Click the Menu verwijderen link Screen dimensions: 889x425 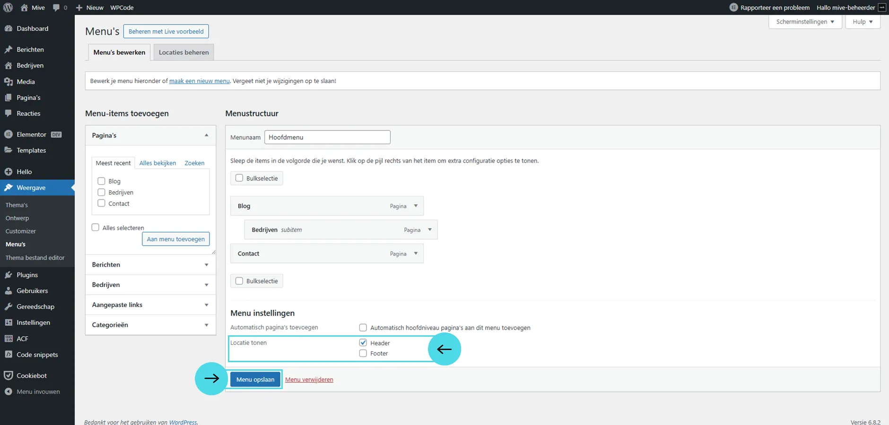(x=309, y=380)
